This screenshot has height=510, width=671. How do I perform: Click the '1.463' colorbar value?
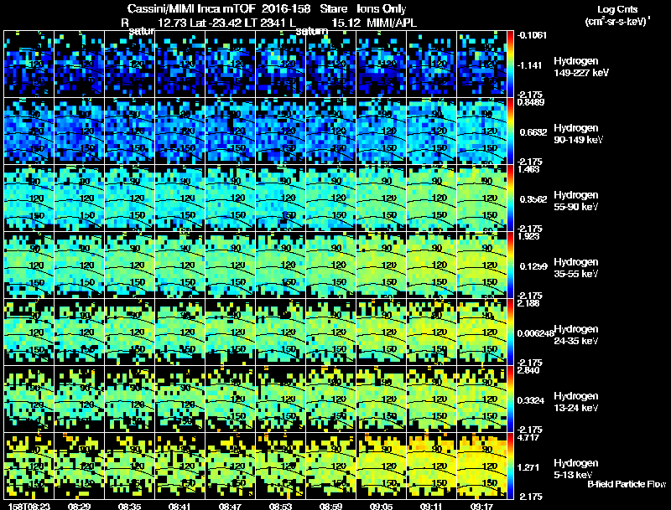click(528, 169)
